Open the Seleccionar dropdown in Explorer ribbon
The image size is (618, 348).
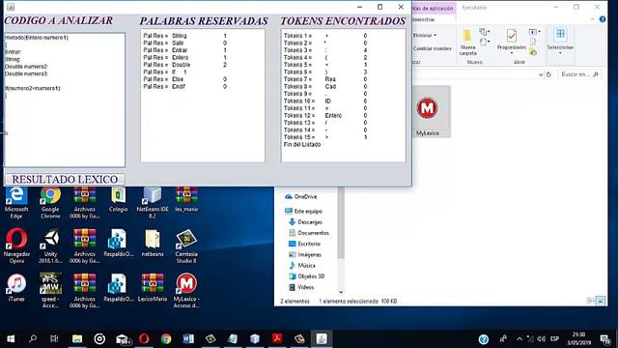coord(560,41)
